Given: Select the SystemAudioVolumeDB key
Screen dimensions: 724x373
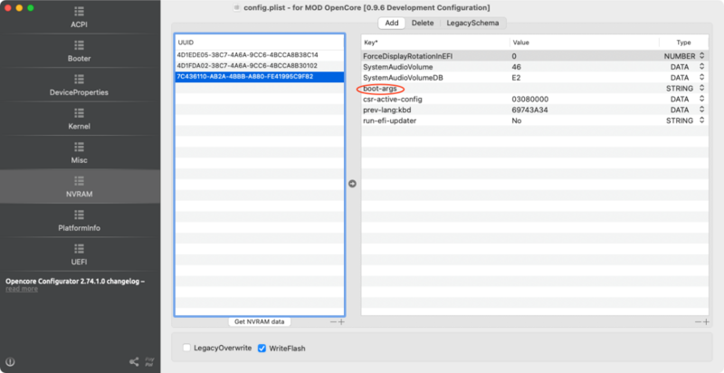Looking at the screenshot, I should click(403, 78).
